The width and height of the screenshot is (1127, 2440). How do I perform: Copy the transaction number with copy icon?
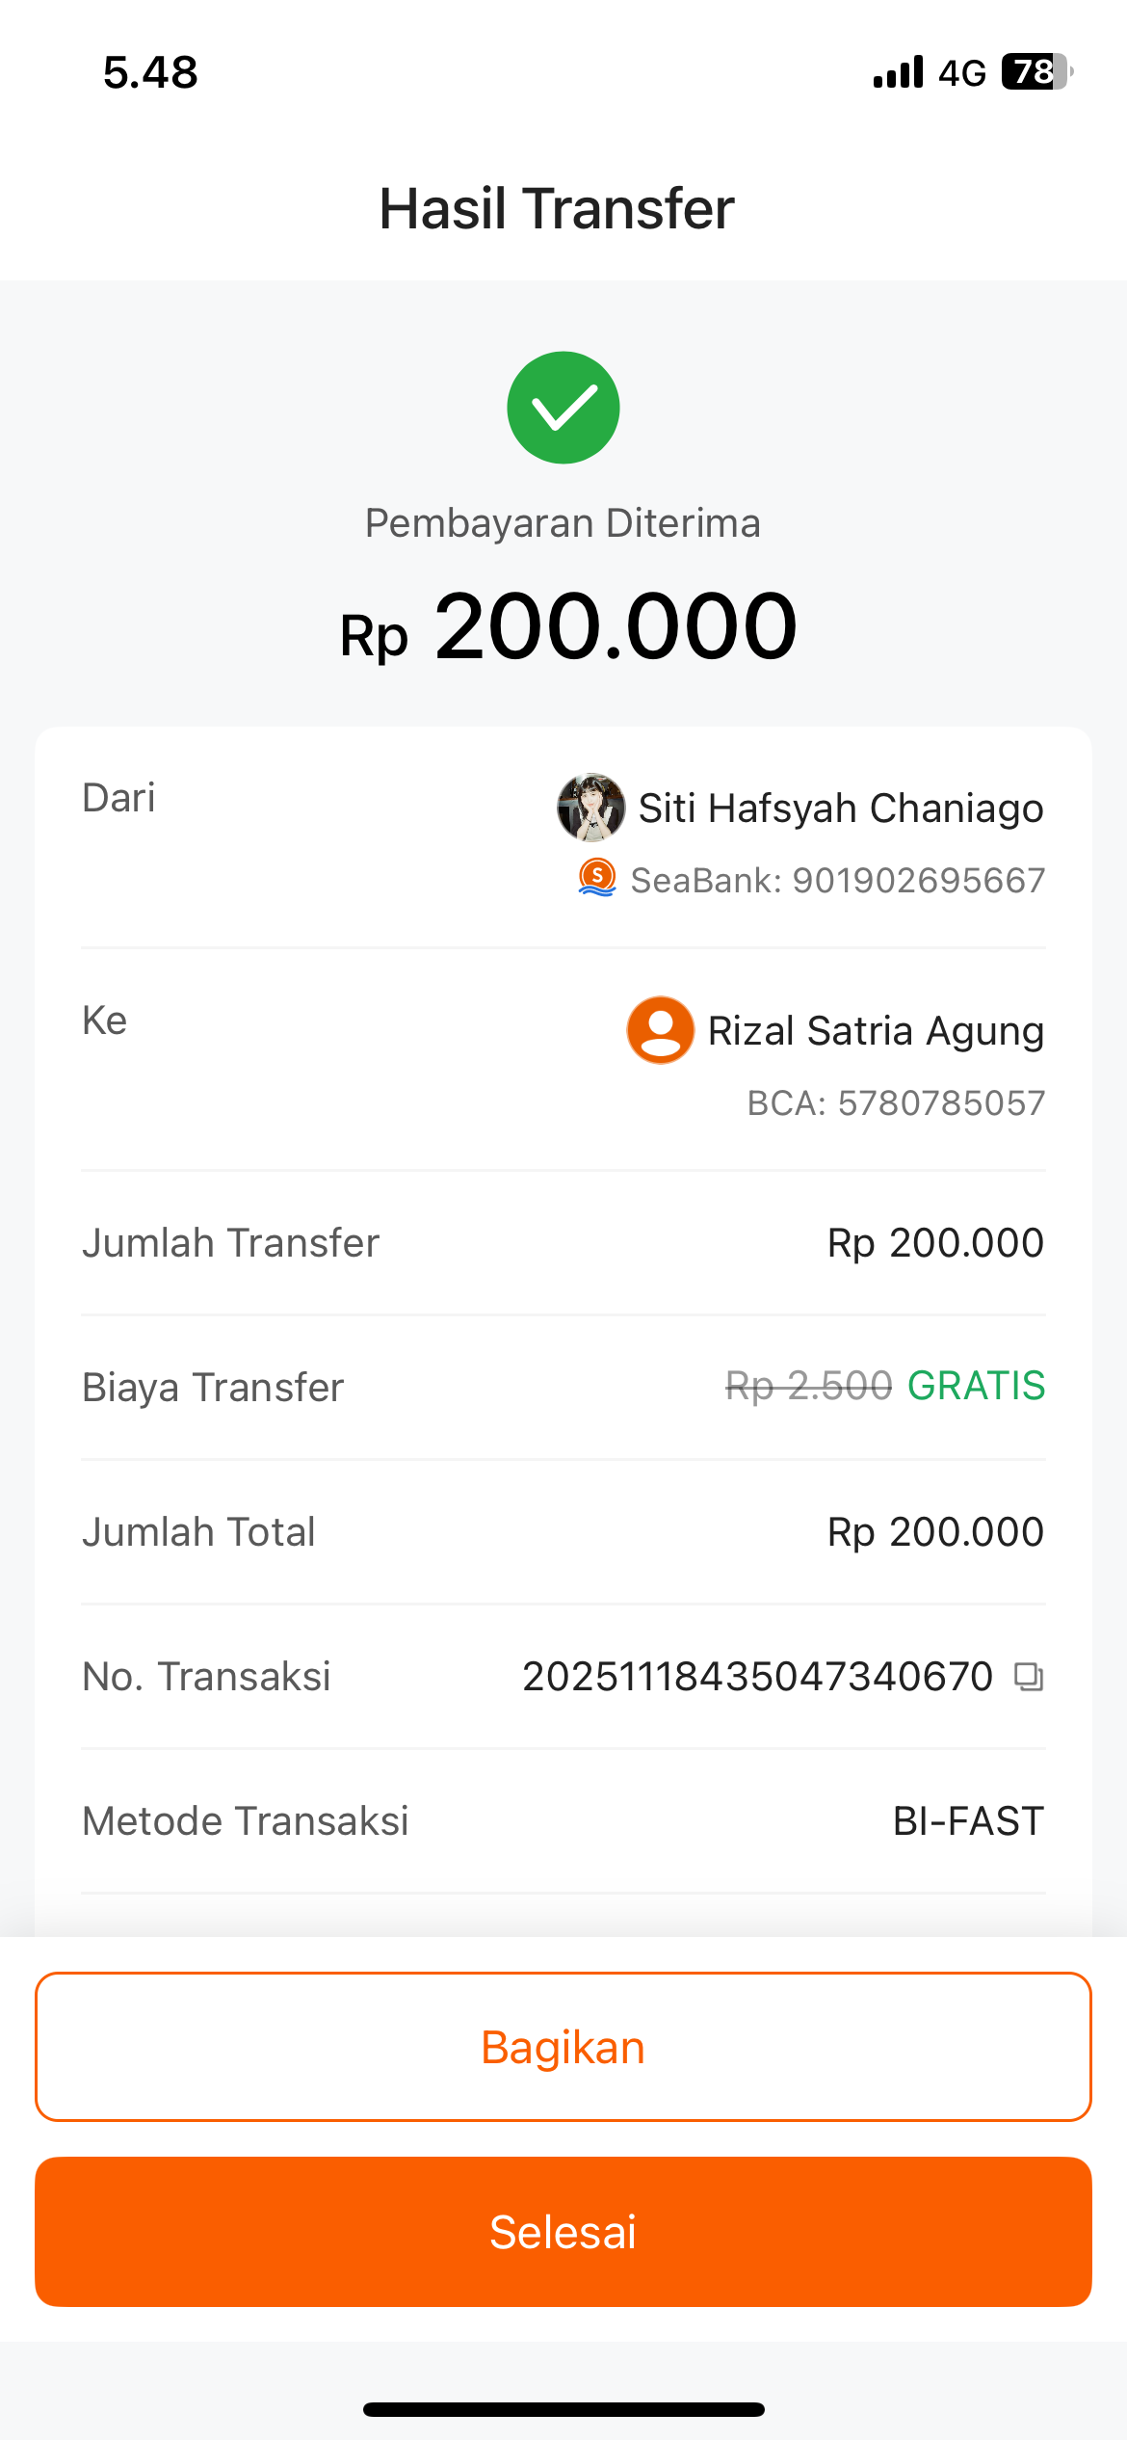[1029, 1677]
